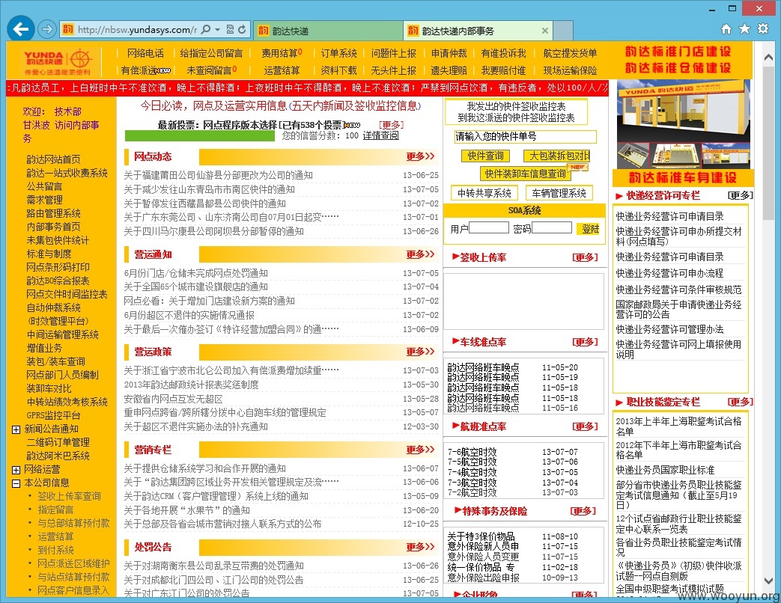Open 更多>> beside 营运政策
Image resolution: width=781 pixels, height=603 pixels.
pyautogui.click(x=420, y=352)
